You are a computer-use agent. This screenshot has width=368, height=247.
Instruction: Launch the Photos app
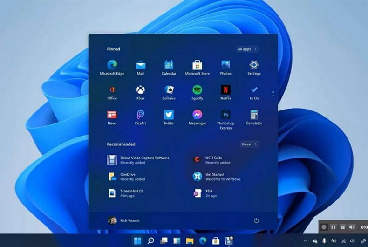(x=225, y=68)
